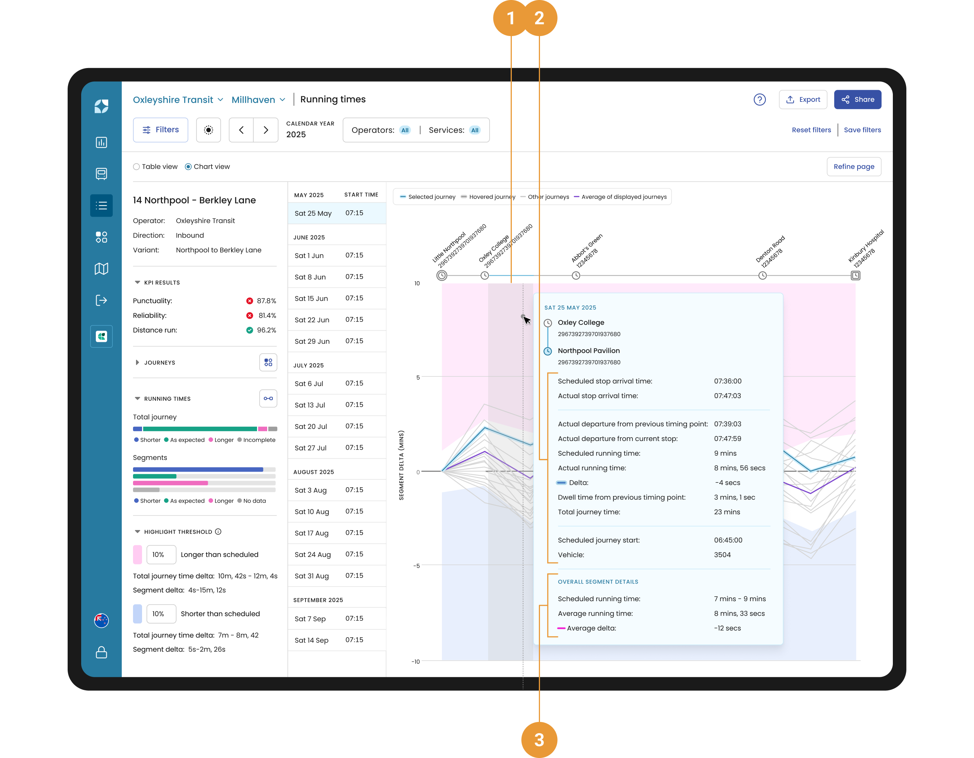Click the journeys grid view icon

coord(268,362)
